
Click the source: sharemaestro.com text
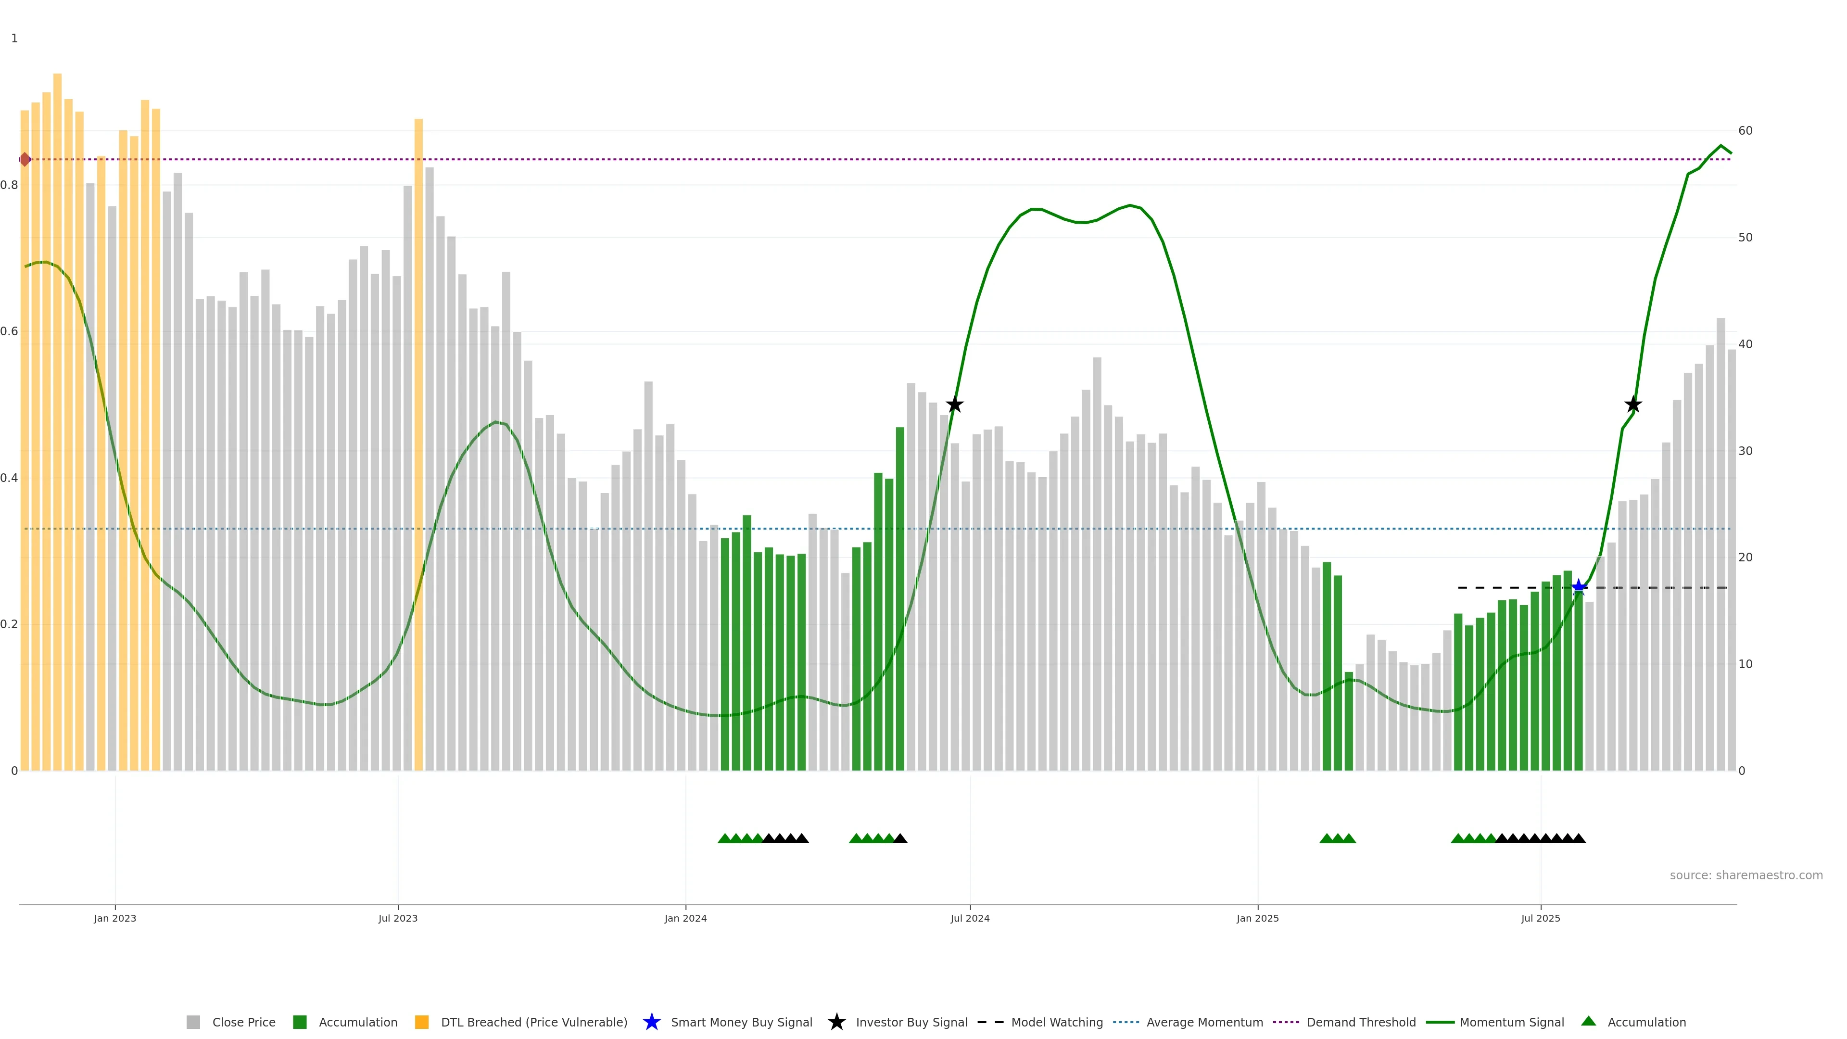(1746, 875)
